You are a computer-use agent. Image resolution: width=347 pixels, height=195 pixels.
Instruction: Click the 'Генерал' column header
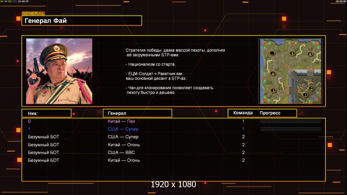(137, 113)
